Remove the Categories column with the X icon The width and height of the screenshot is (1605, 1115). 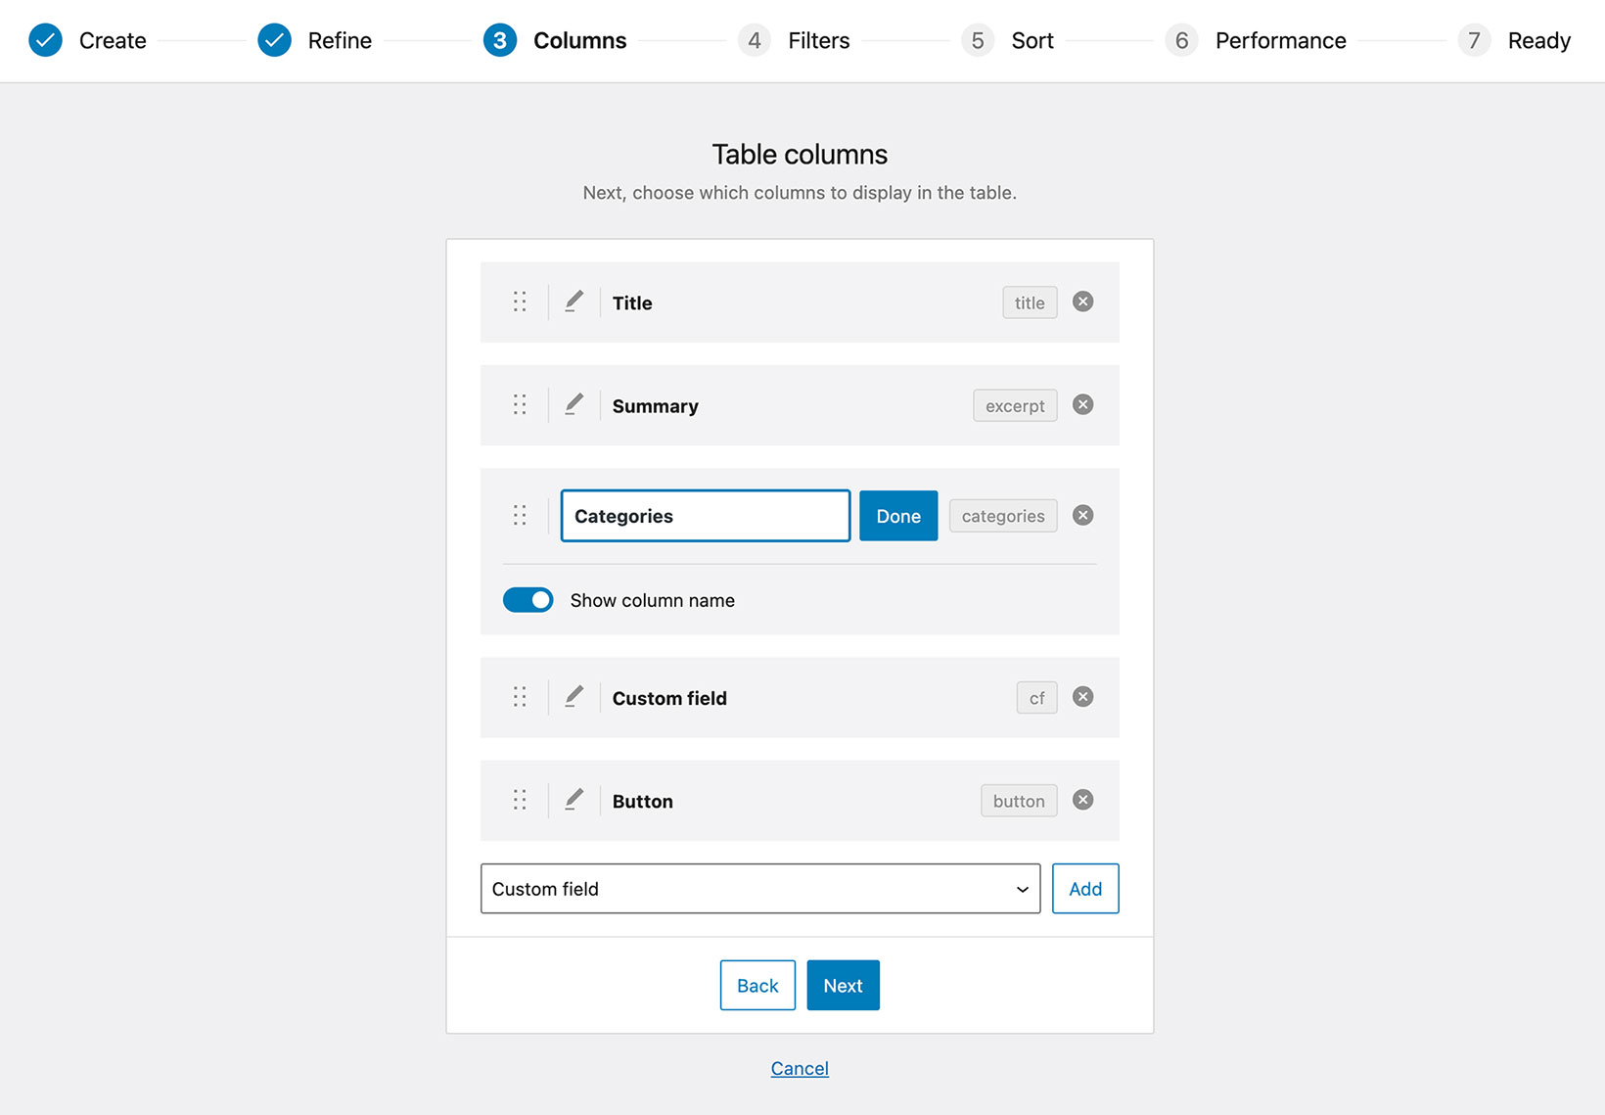tap(1082, 515)
